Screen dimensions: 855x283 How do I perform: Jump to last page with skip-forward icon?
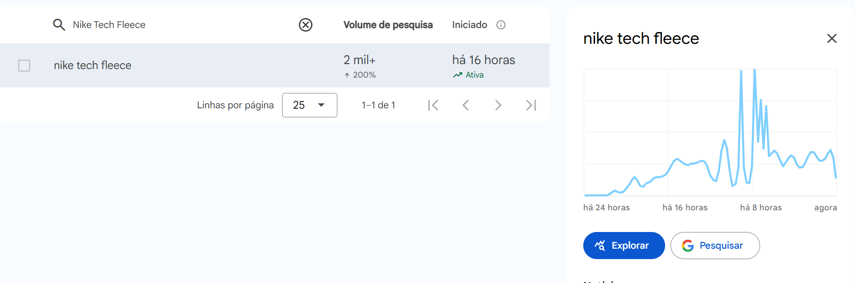click(x=531, y=105)
